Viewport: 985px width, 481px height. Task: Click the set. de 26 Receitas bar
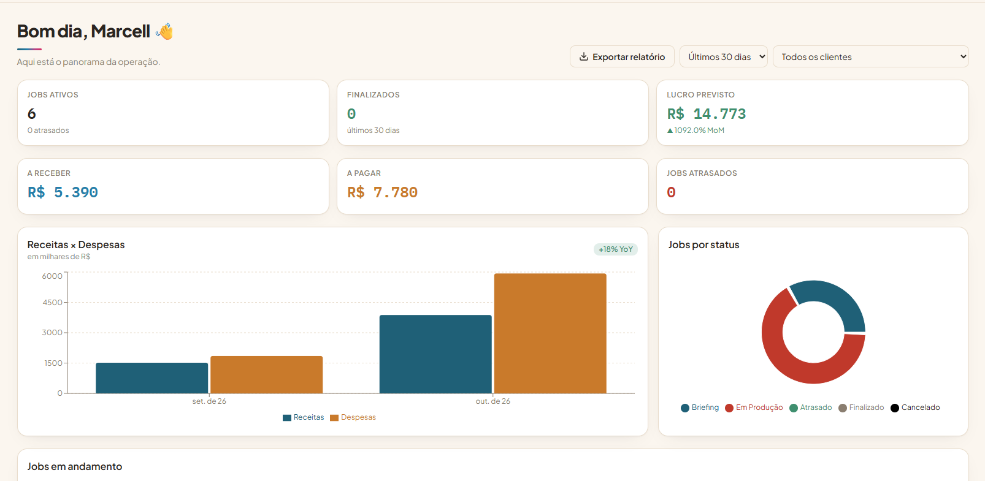point(151,378)
